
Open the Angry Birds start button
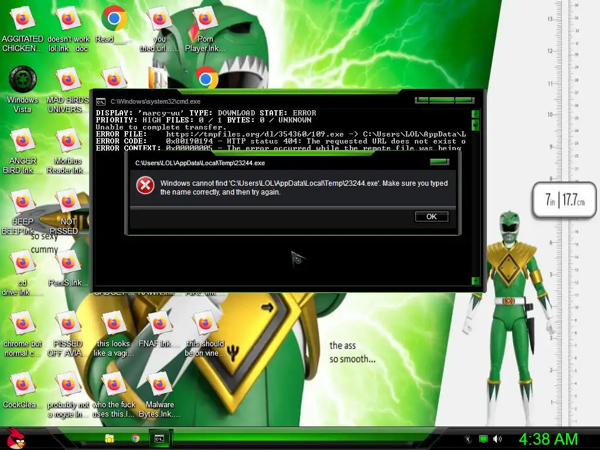(x=16, y=438)
